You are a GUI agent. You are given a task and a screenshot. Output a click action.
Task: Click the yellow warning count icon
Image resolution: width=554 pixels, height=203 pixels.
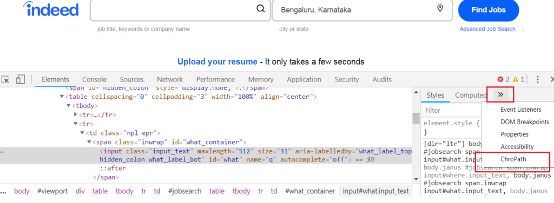coord(516,79)
